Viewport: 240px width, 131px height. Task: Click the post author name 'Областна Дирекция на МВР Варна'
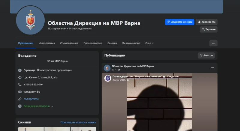point(133,66)
